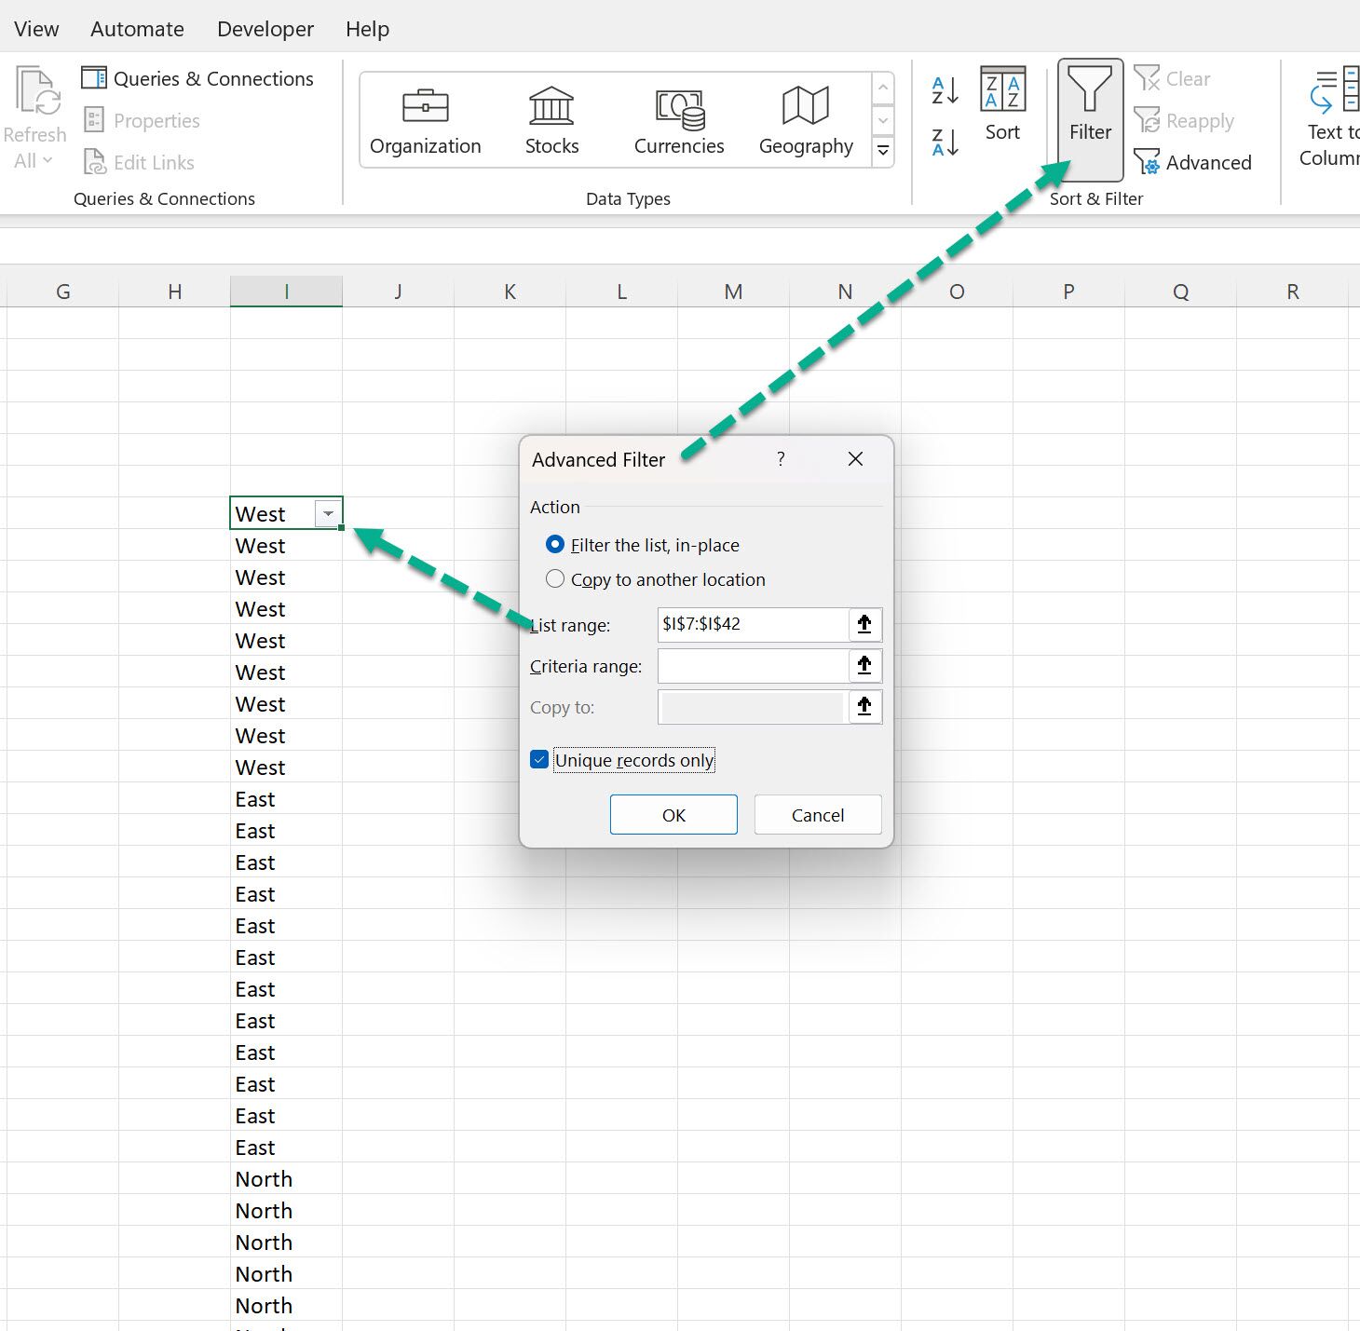This screenshot has height=1331, width=1360.
Task: Expand the Data Types gallery
Action: point(883,151)
